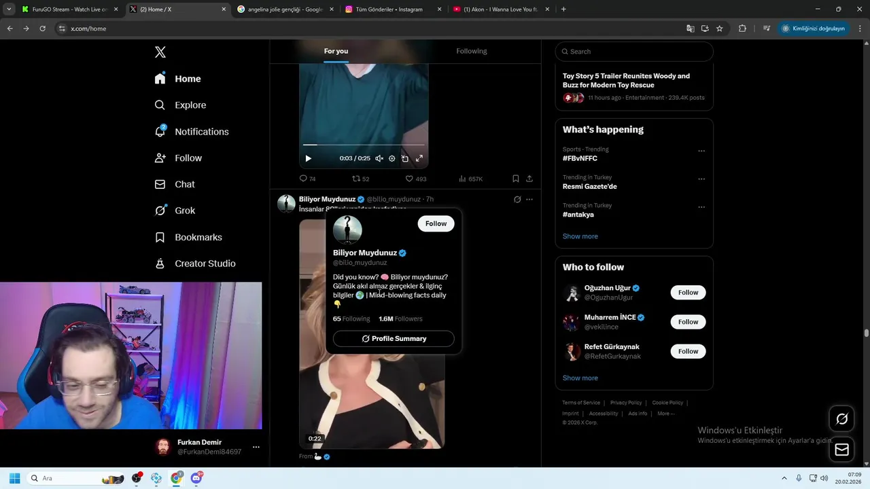The image size is (870, 489).
Task: View the 65 Following list
Action: tap(351, 319)
